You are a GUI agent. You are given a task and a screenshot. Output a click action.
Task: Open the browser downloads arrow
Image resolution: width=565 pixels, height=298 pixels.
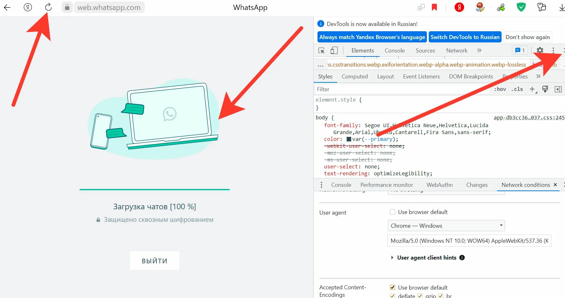[562, 7]
